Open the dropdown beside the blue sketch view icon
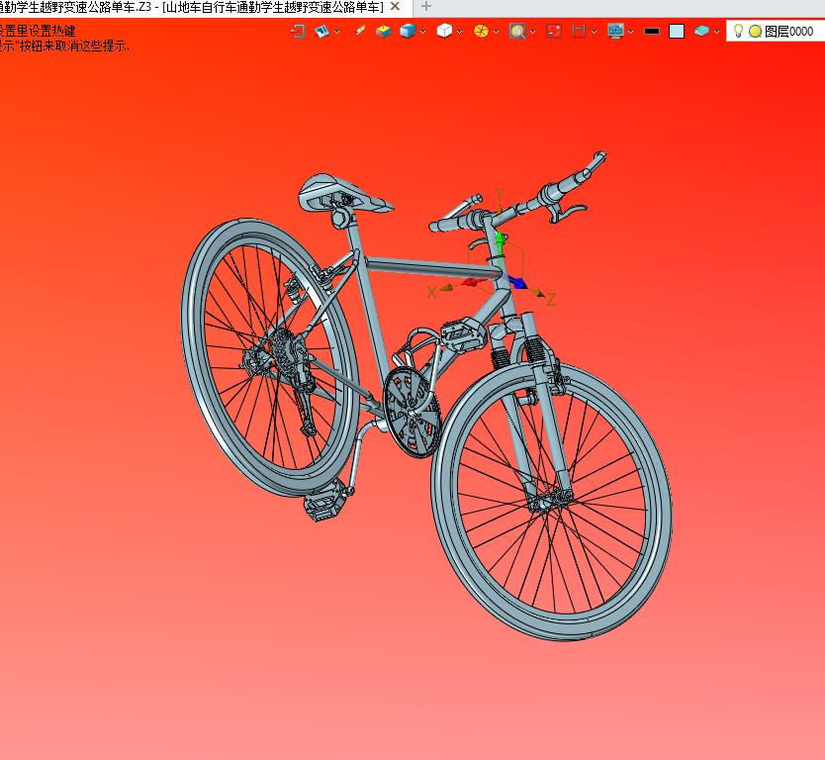The height and width of the screenshot is (760, 825). [x=336, y=32]
